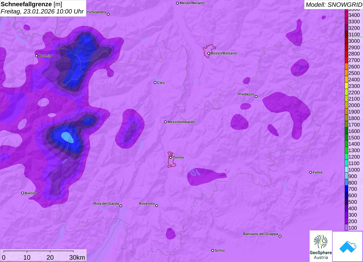Click the 2000 legend value

pos(354,105)
